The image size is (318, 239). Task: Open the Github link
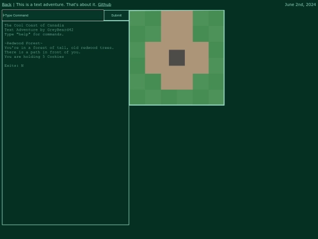click(104, 5)
